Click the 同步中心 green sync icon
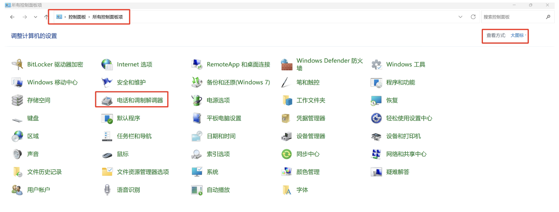The width and height of the screenshot is (559, 212). [x=287, y=154]
